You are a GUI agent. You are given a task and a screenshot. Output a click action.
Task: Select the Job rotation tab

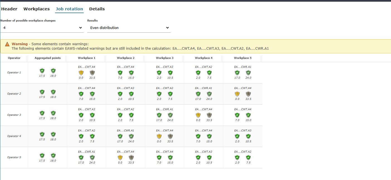tap(69, 9)
